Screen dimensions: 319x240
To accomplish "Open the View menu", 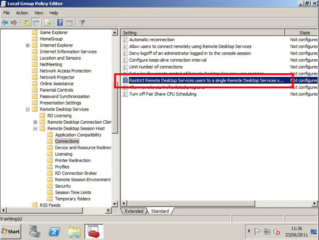I will (39, 13).
